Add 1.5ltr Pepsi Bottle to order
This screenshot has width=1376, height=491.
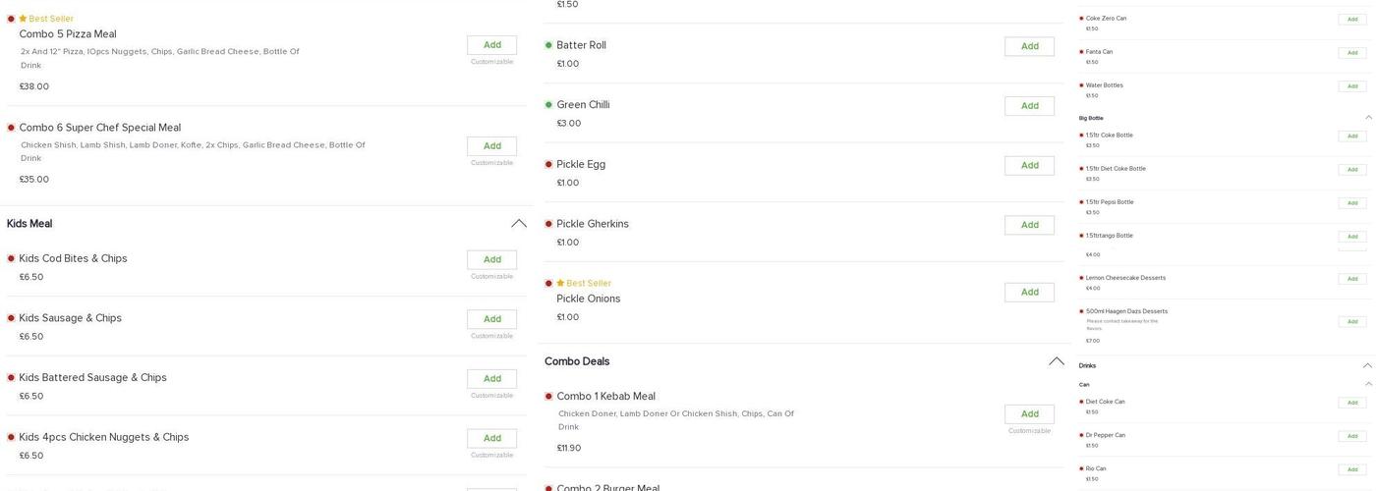[x=1351, y=203]
